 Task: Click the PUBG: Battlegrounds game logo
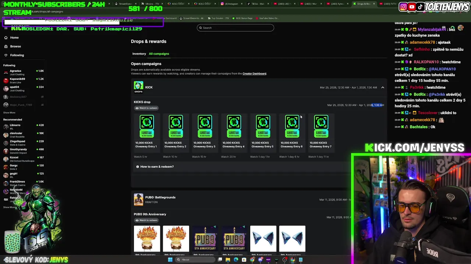pos(138,199)
